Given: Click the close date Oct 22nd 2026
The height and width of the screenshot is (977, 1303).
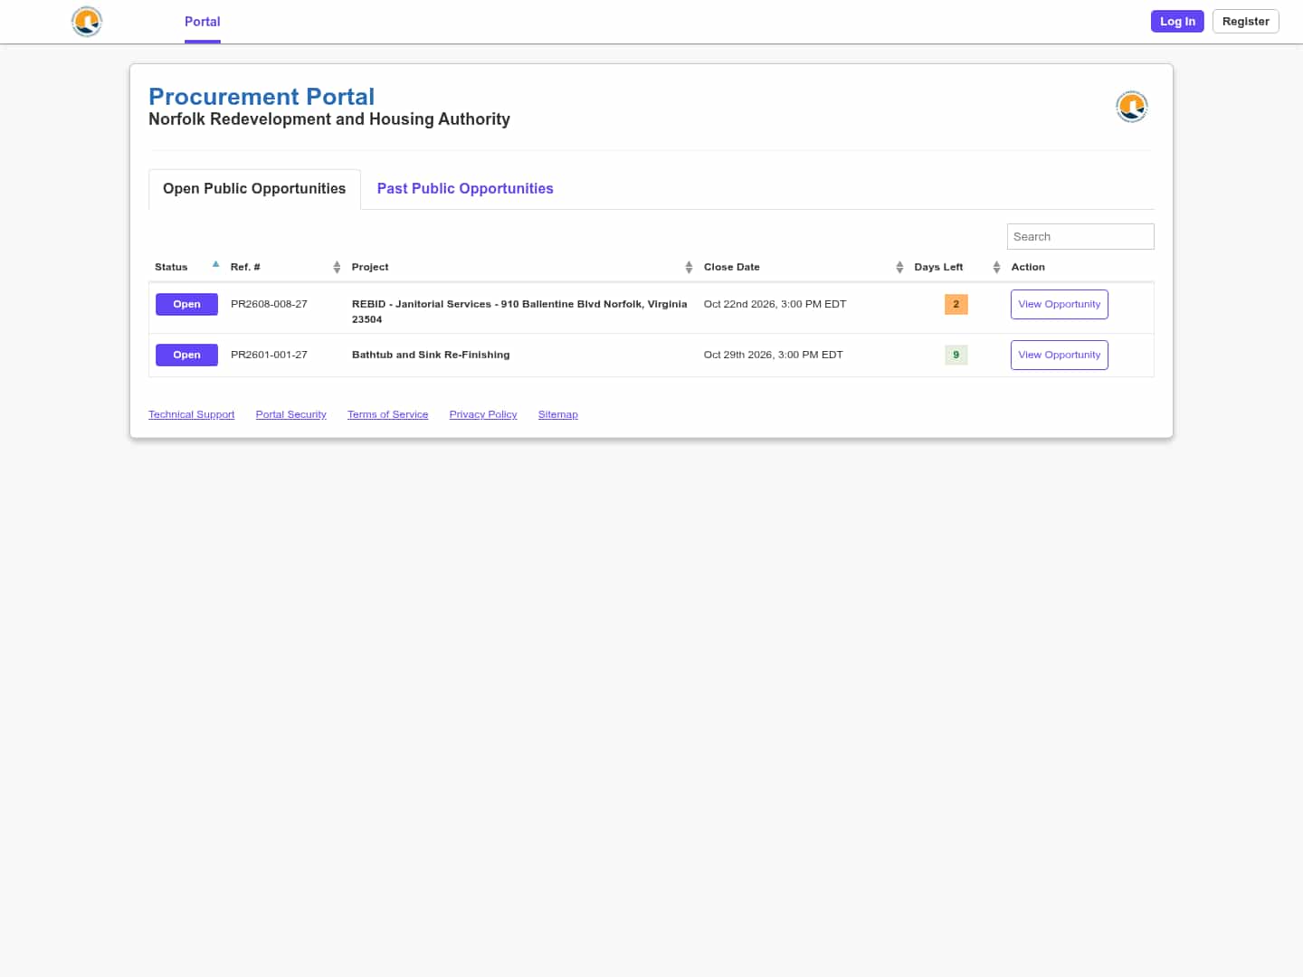Looking at the screenshot, I should 775,305.
